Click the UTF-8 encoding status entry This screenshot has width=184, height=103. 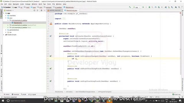[157, 97]
